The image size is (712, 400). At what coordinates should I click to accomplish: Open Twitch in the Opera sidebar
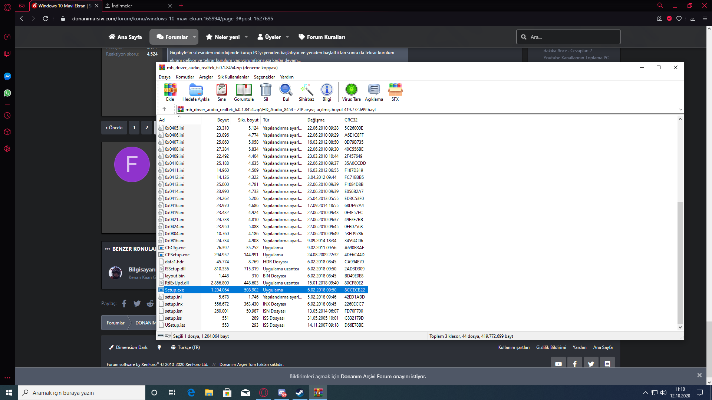pos(7,54)
